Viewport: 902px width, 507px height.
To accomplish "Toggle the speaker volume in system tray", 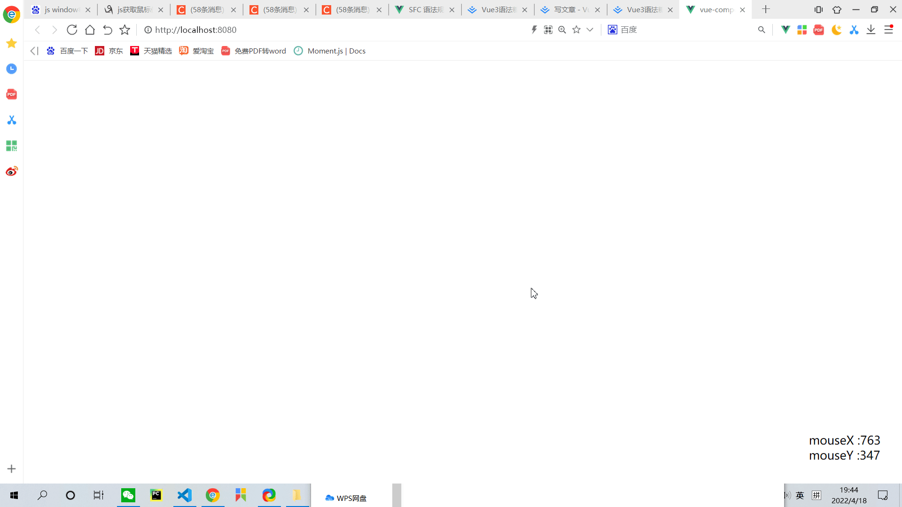I will tap(786, 495).
